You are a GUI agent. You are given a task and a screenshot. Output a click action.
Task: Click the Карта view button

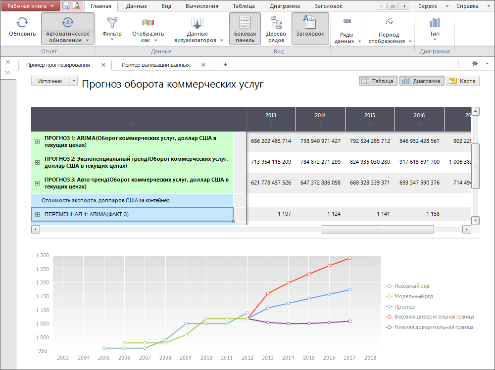462,81
